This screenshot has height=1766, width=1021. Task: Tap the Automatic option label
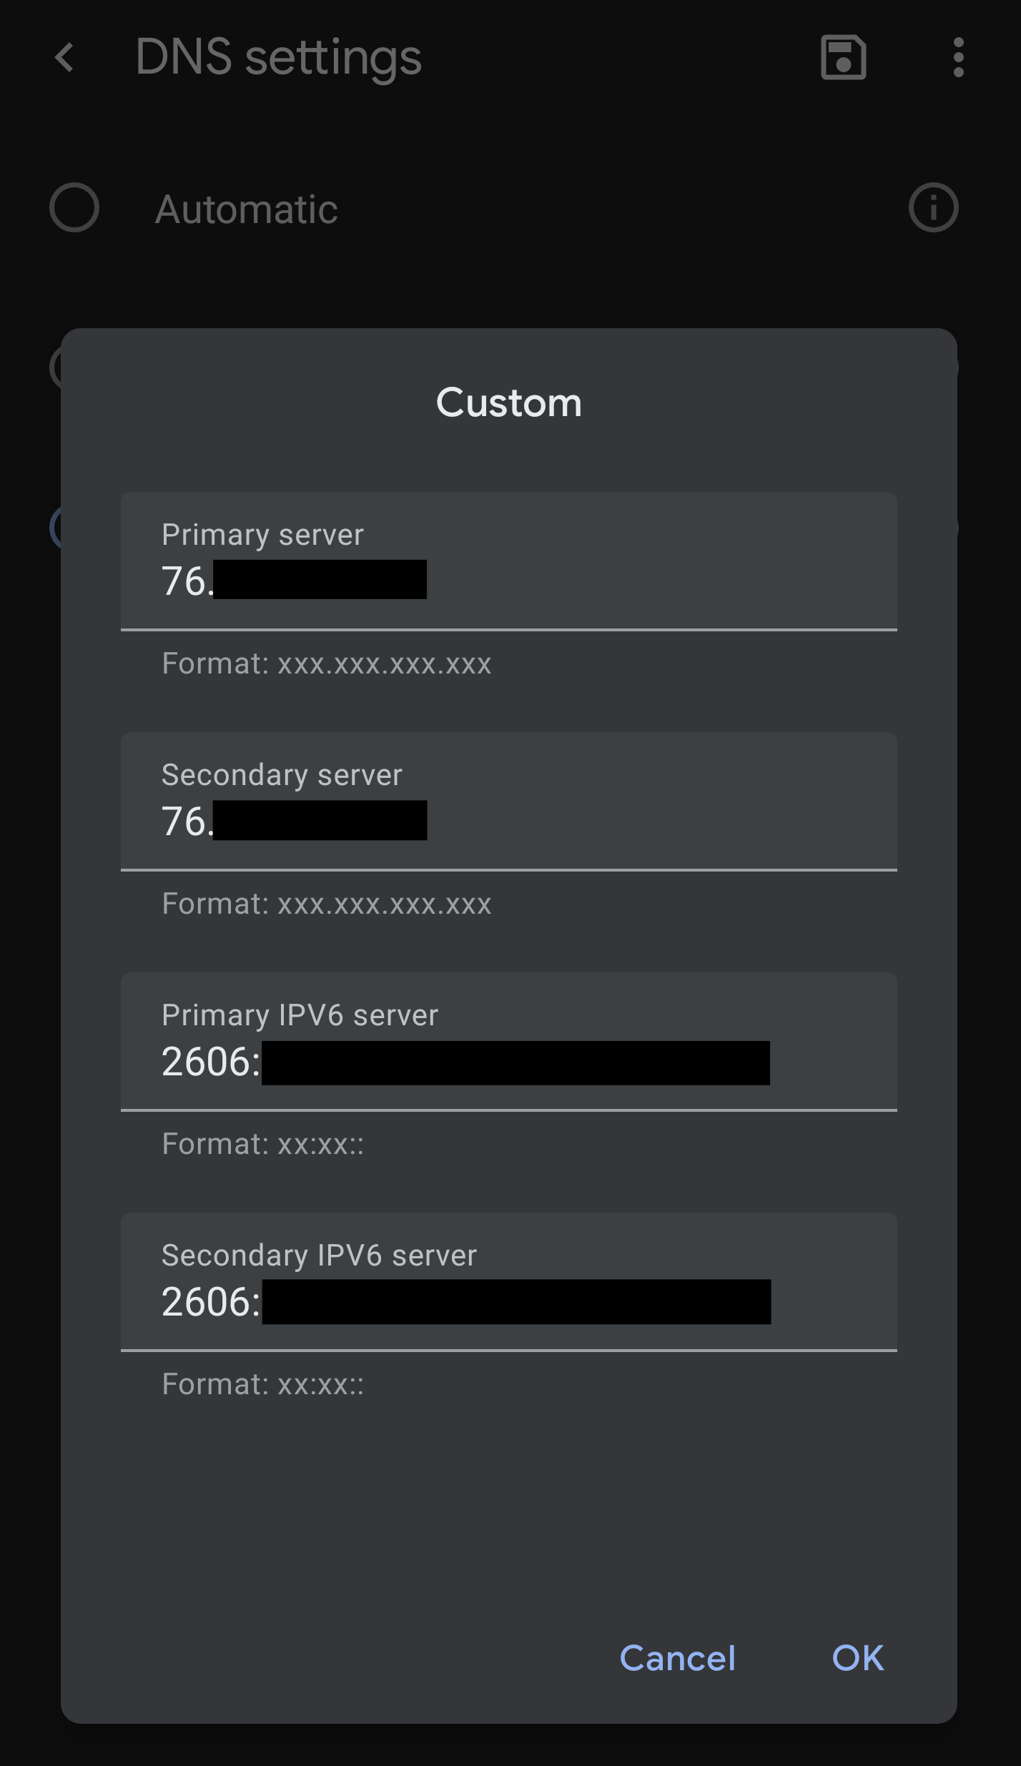[247, 209]
